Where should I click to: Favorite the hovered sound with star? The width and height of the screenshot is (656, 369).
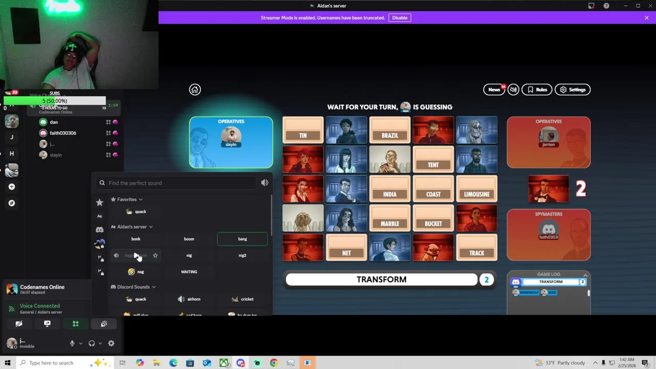pyautogui.click(x=155, y=255)
